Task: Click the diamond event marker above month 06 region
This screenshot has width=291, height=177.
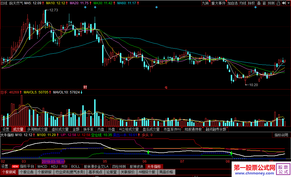Action: click(156, 7)
